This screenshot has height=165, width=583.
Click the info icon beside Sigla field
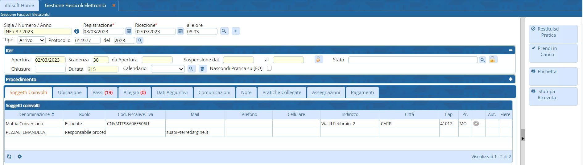(x=77, y=31)
